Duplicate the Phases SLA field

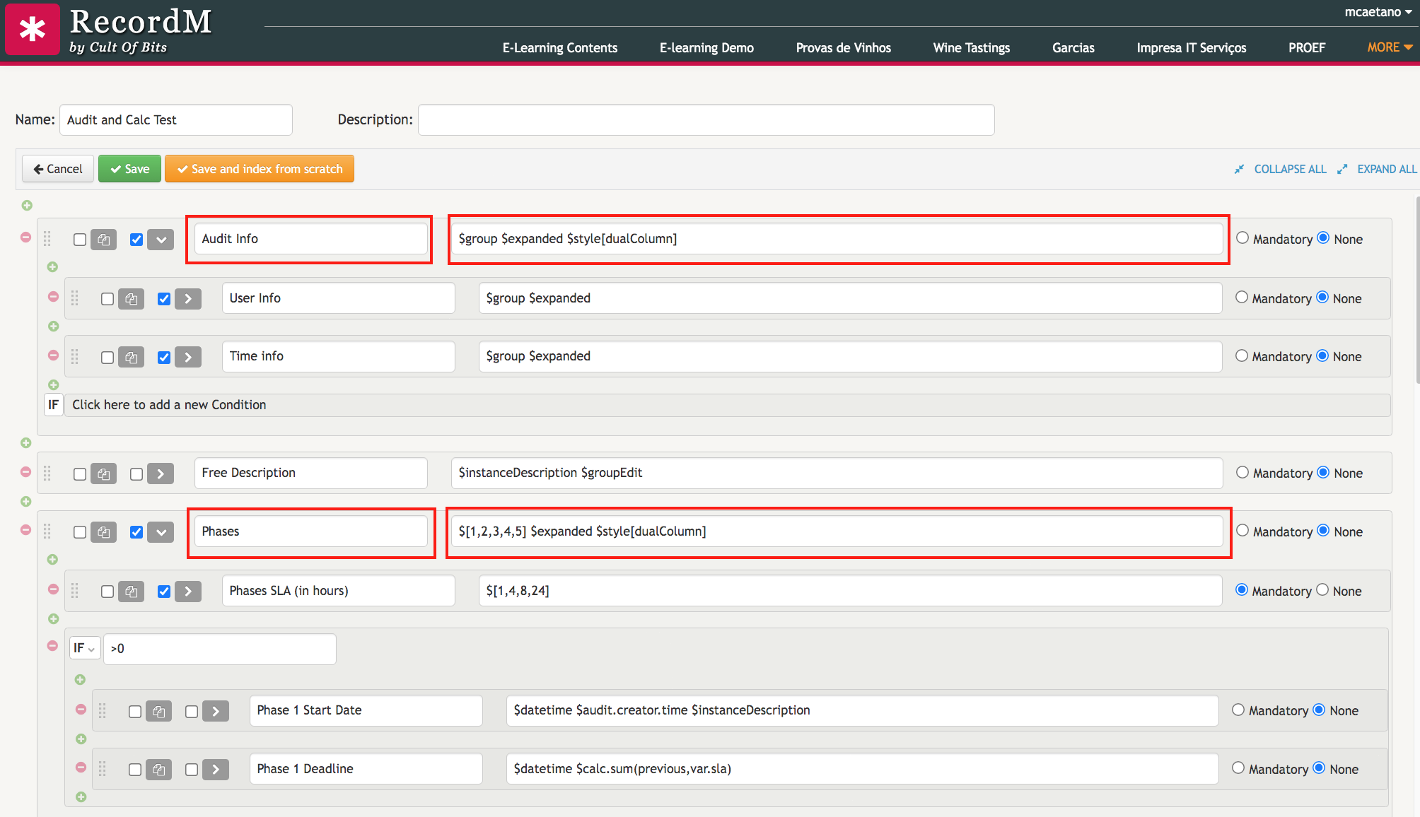132,592
